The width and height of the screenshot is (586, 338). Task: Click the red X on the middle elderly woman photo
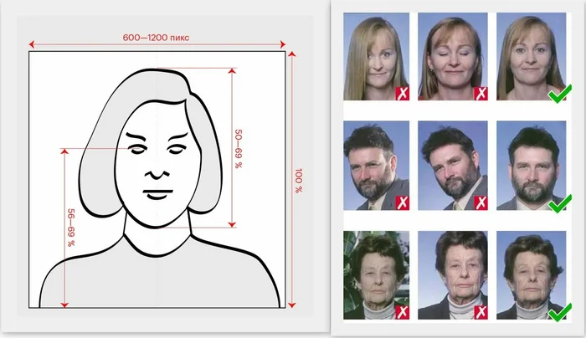(x=481, y=312)
